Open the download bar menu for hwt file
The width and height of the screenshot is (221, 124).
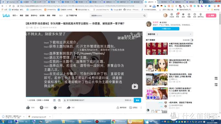tap(24, 117)
